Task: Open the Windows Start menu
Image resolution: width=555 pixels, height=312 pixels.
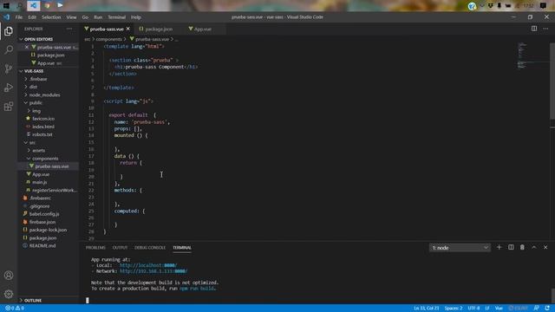Action: 6,5
